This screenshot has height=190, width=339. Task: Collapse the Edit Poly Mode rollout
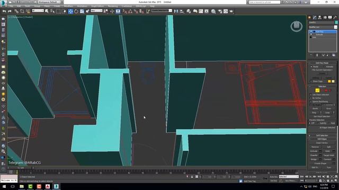(x=322, y=63)
